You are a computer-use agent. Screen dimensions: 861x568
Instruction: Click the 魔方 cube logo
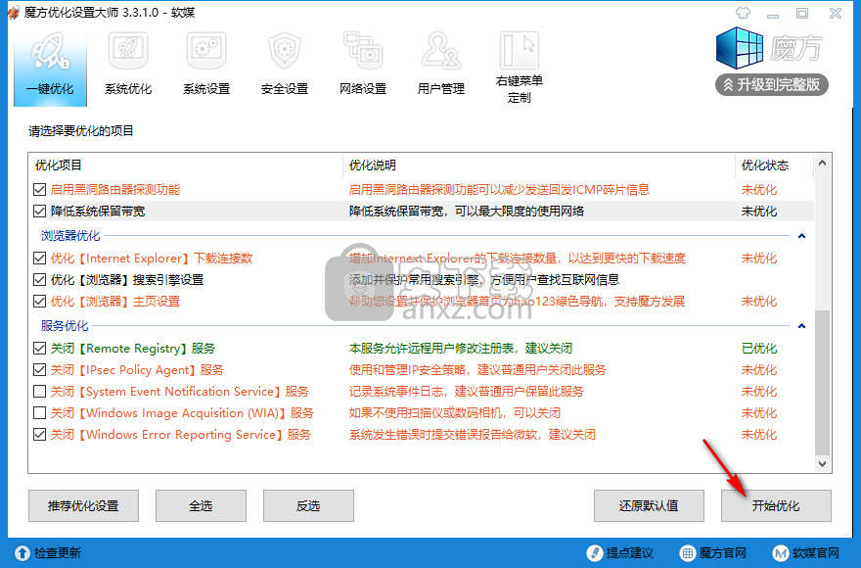click(x=740, y=48)
